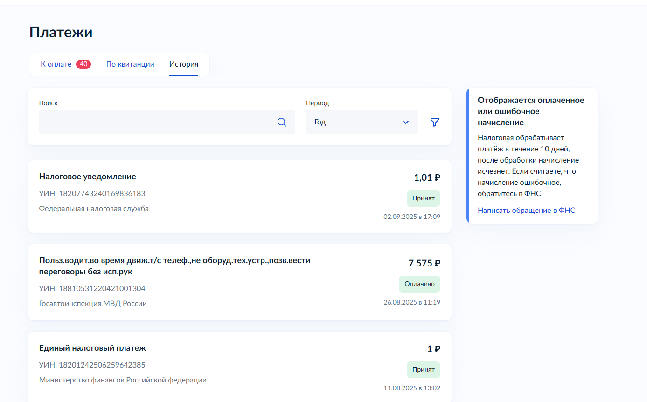Viewport: 647px width, 402px height.
Task: Click the 7 575 ₽ amount
Action: coord(424,263)
